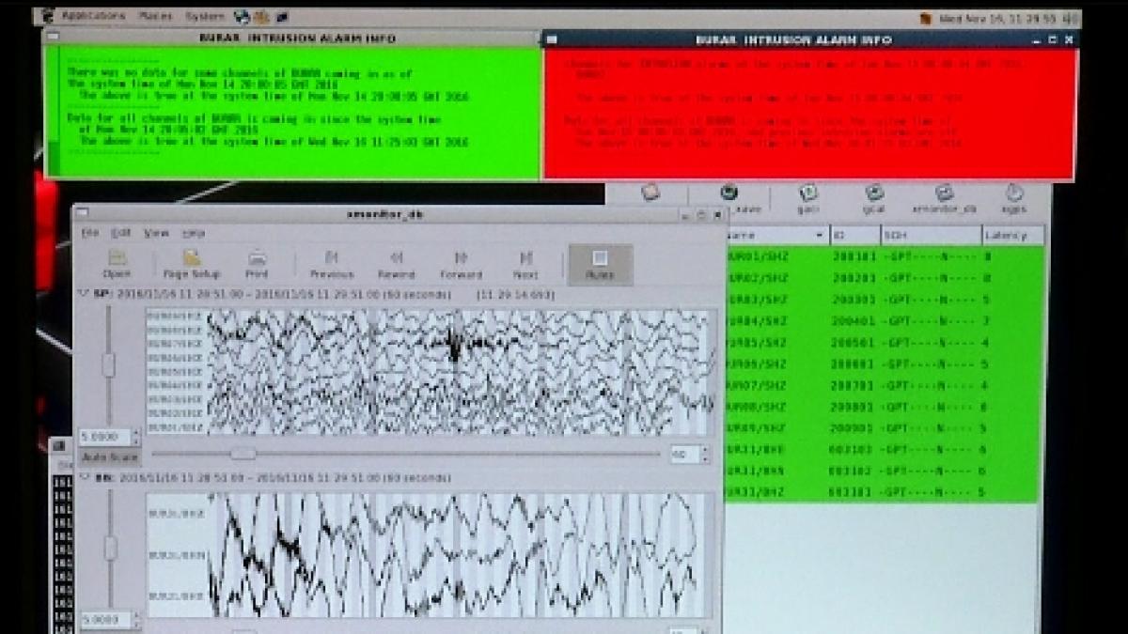Click the Open icon in xmonitor toolbar

117,262
